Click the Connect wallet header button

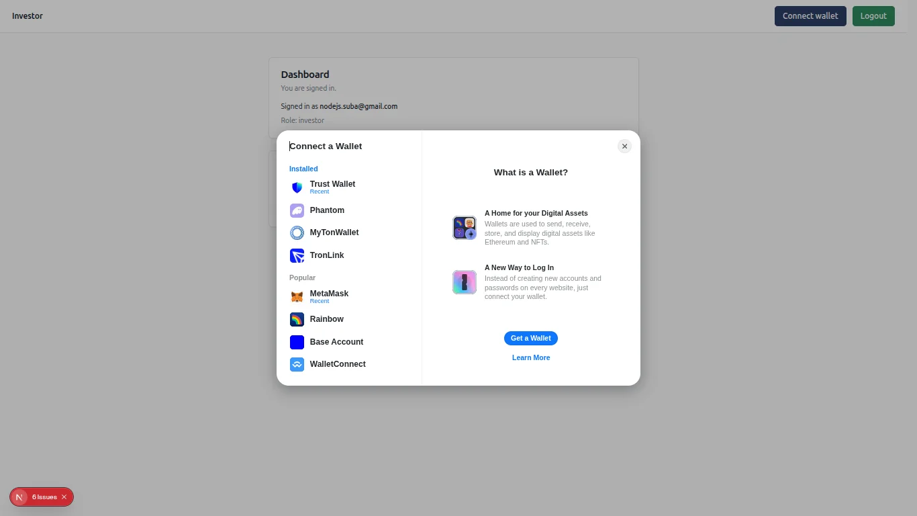(x=810, y=16)
